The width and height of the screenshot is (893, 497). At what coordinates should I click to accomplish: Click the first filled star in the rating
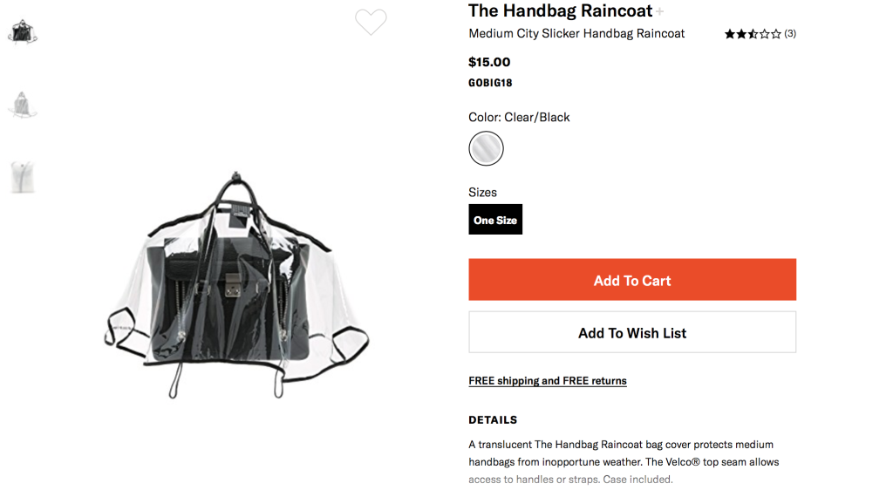click(730, 34)
